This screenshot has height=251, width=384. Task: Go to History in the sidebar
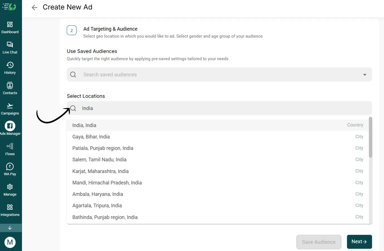tap(10, 65)
